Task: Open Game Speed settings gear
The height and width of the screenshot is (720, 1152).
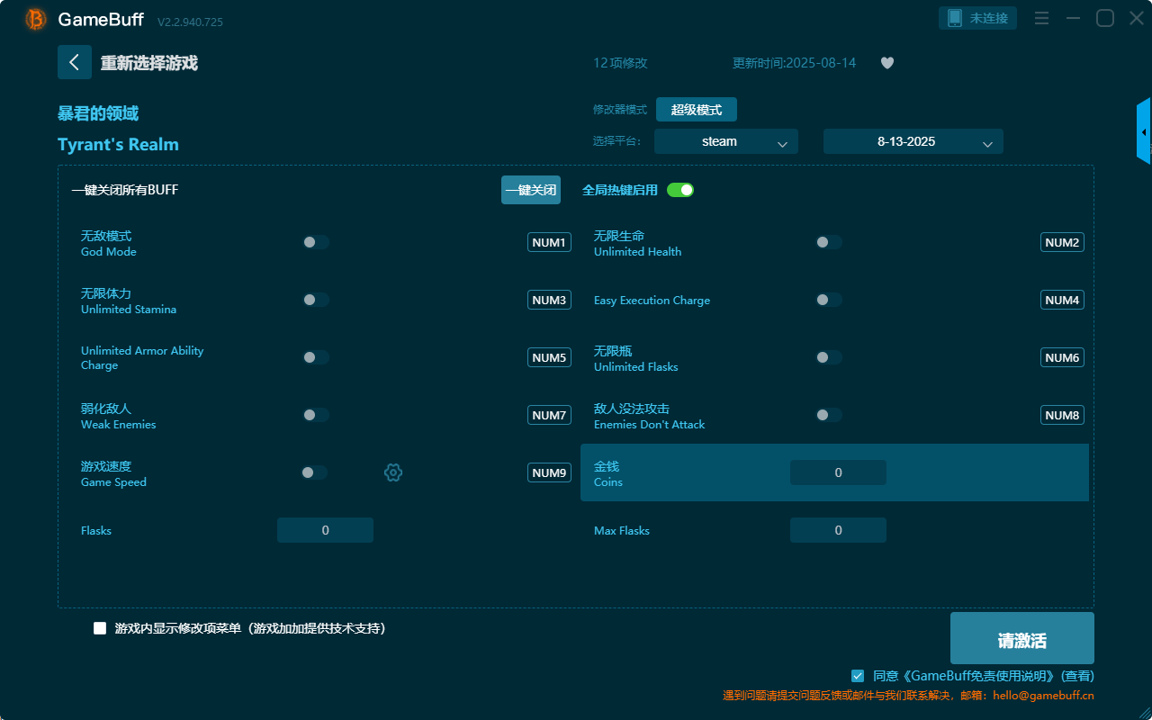Action: 393,472
